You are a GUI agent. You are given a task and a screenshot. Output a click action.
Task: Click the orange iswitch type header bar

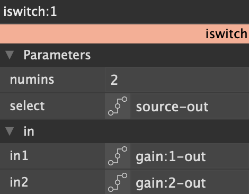(x=125, y=34)
